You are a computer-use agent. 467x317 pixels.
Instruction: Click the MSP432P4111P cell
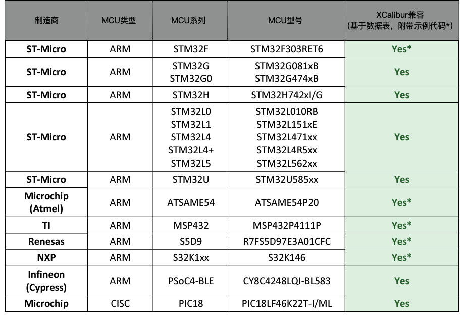point(287,225)
